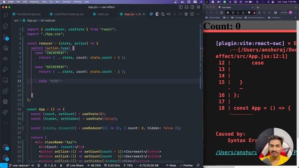Open Live Share activity bar icon
Viewport: 299px width, 168px height.
[5, 112]
